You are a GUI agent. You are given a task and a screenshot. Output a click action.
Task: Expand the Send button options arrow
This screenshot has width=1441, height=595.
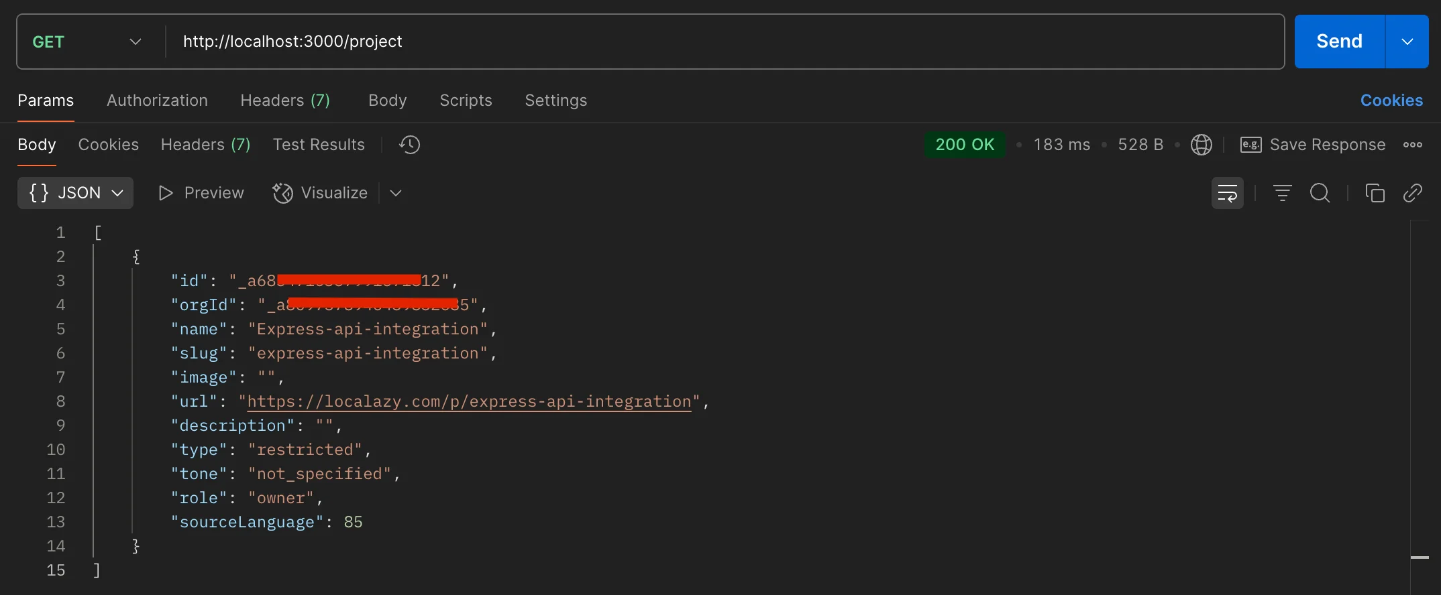1407,42
